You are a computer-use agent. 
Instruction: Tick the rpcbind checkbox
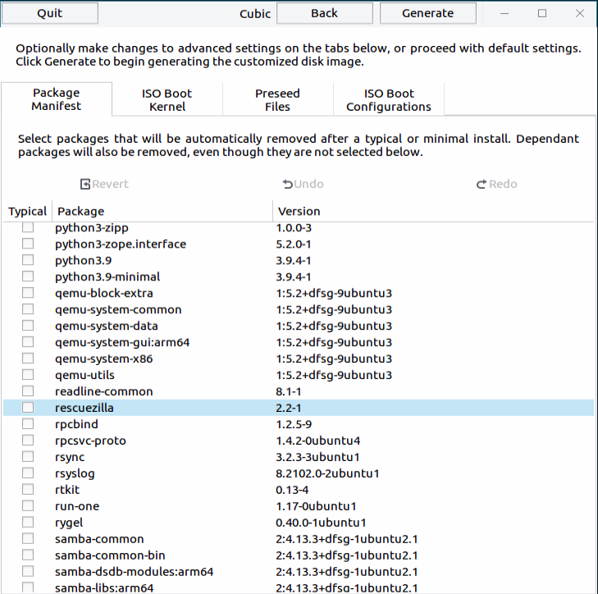[x=28, y=424]
